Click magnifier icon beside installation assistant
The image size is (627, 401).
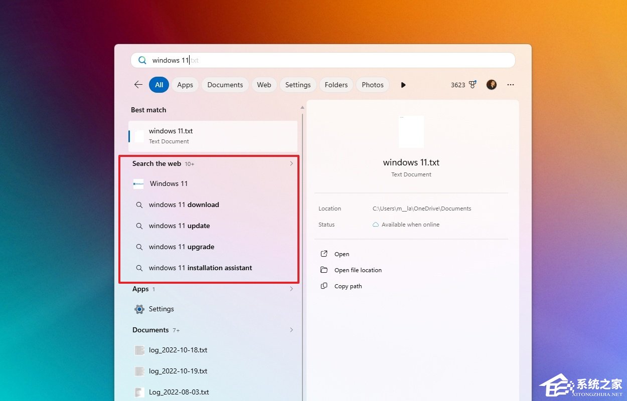pyautogui.click(x=139, y=268)
